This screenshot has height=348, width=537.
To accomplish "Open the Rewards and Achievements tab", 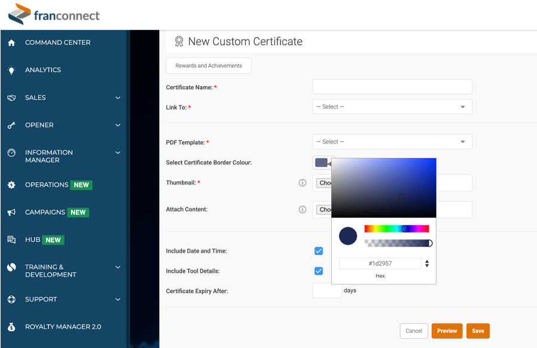I will 209,66.
